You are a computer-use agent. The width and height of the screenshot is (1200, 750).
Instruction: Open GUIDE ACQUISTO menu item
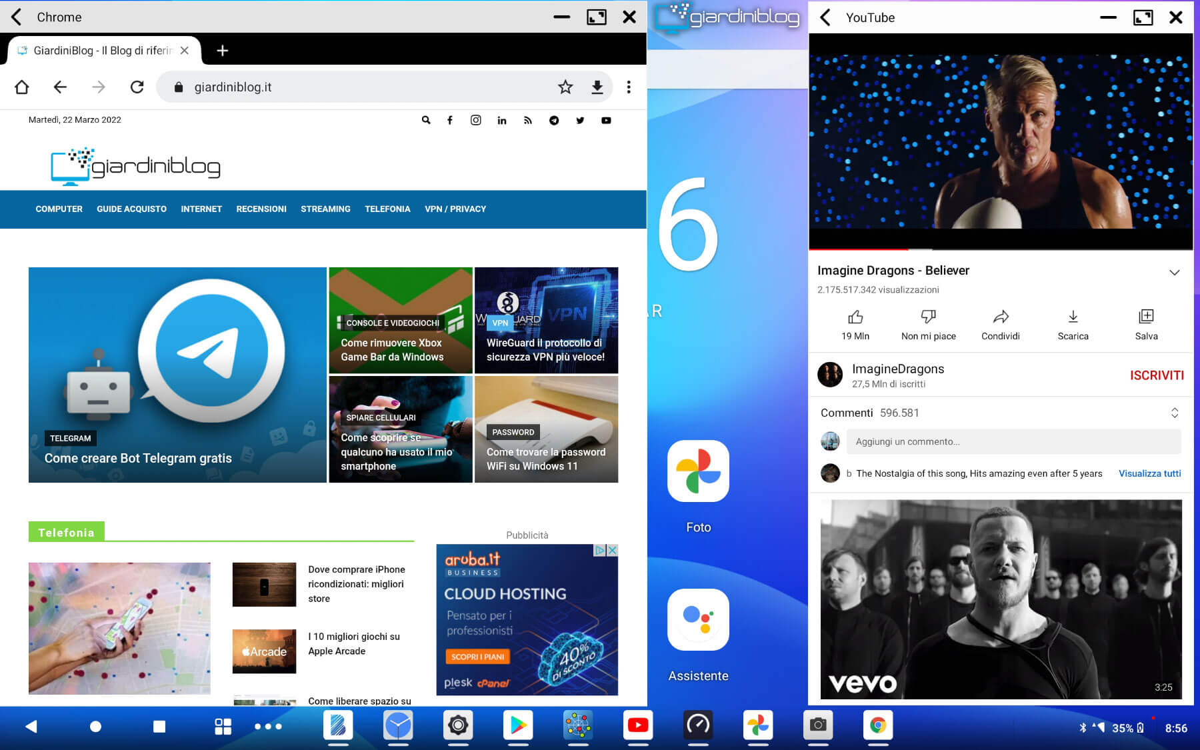pyautogui.click(x=132, y=209)
